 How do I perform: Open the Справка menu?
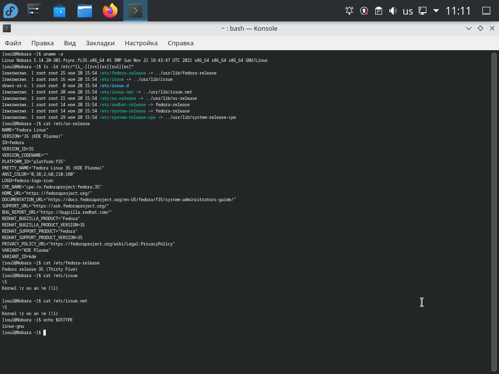tap(180, 43)
